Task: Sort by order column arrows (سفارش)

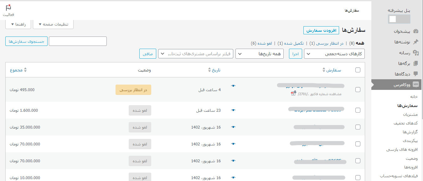Action: pos(324,70)
